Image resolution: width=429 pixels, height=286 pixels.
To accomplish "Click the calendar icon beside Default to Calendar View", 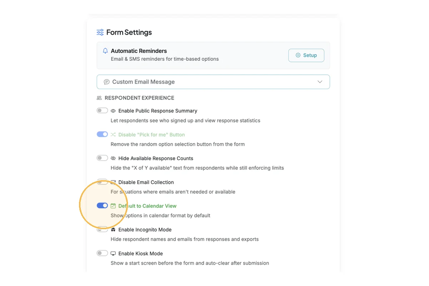I will (113, 206).
